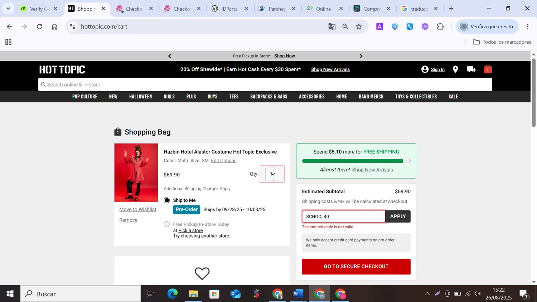
Task: Go back to the previous page
Action: (9, 26)
